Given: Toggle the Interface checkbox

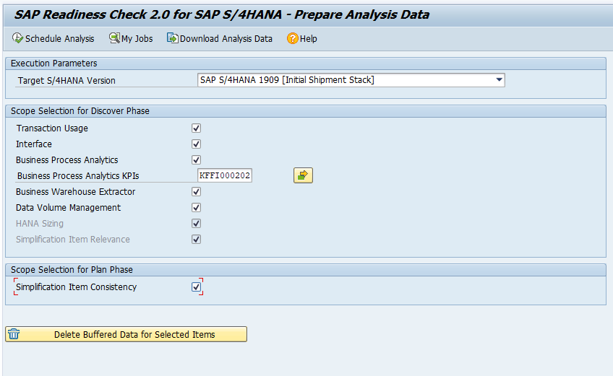Looking at the screenshot, I should tap(196, 144).
